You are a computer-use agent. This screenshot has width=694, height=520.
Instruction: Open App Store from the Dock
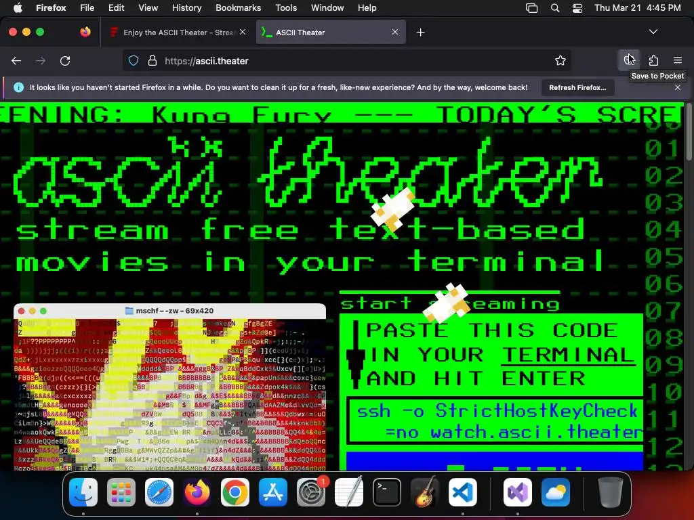tap(273, 492)
